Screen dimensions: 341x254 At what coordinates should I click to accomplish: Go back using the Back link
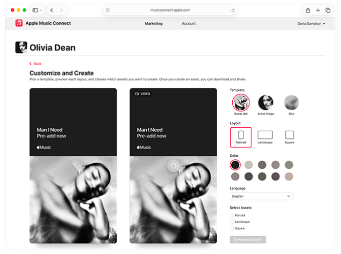[35, 64]
